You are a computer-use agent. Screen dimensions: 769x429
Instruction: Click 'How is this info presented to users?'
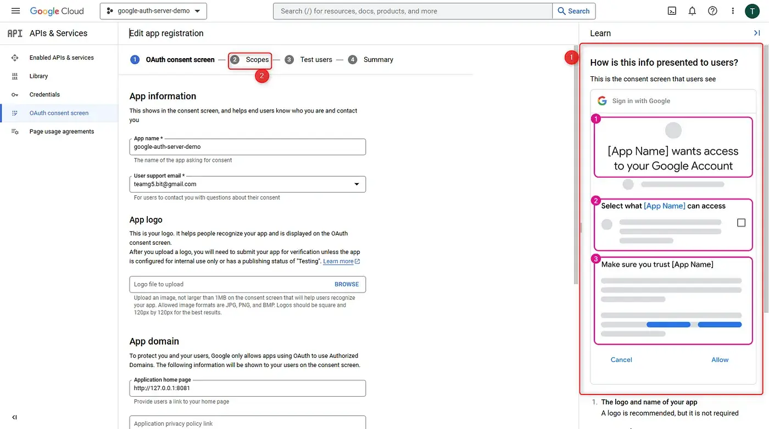pyautogui.click(x=664, y=63)
